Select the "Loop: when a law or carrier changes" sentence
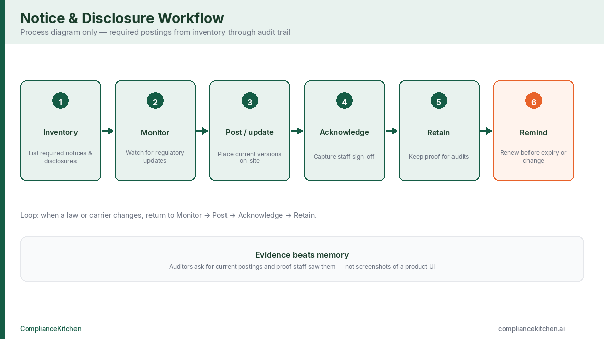The height and width of the screenshot is (339, 604). click(x=168, y=215)
